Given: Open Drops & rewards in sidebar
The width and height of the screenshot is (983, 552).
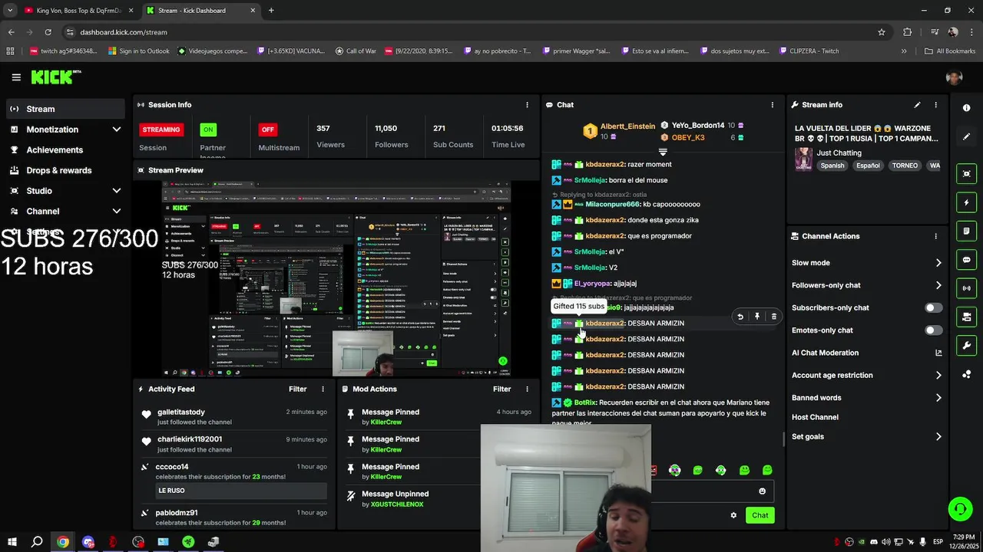Looking at the screenshot, I should point(65,170).
